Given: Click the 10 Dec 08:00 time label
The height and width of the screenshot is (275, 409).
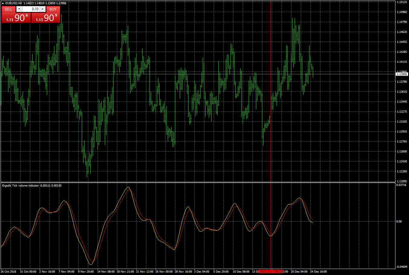Looking at the screenshot, I should pos(241,272).
